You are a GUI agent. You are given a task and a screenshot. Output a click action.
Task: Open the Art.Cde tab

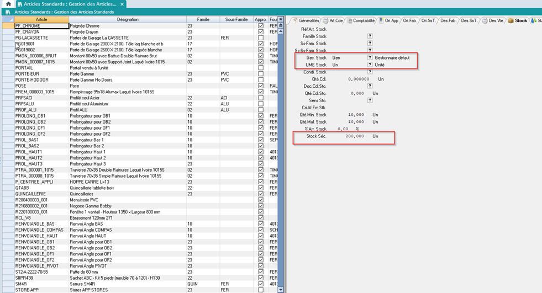pos(334,20)
